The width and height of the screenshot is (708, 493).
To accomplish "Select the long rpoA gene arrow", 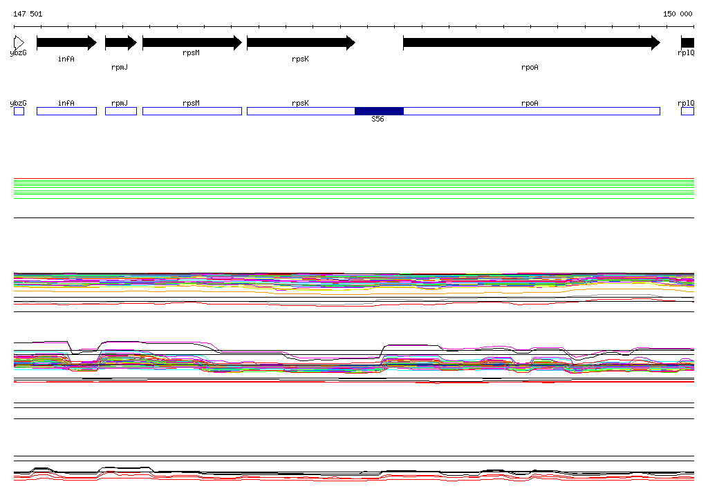I will 532,43.
